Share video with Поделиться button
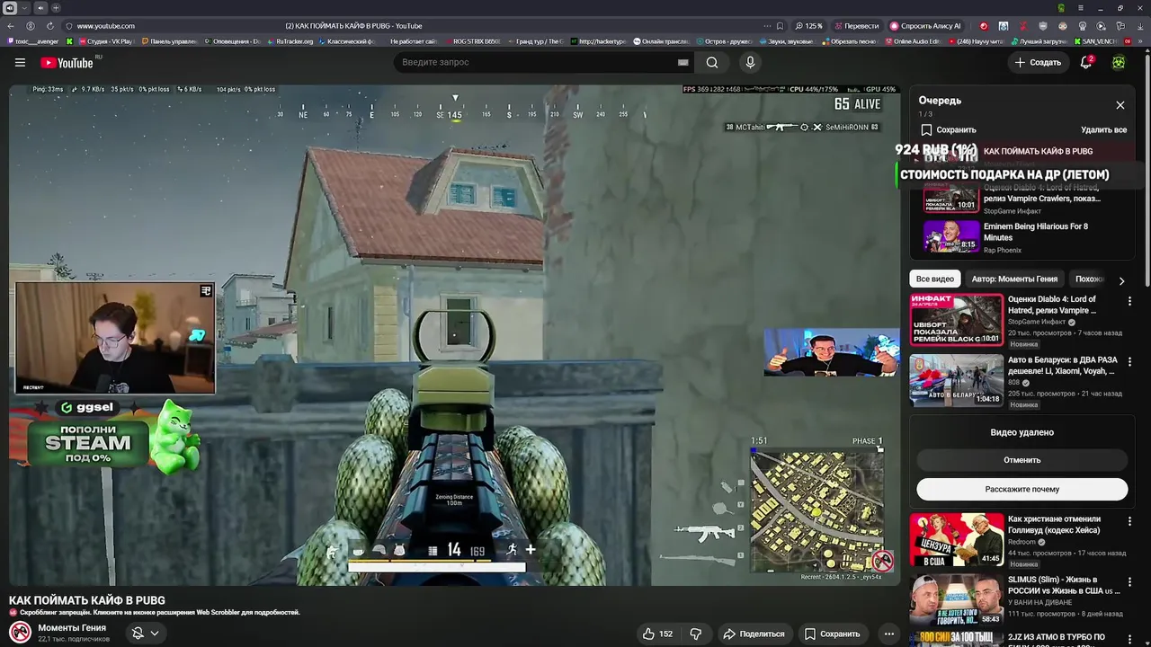The image size is (1151, 647). (754, 634)
